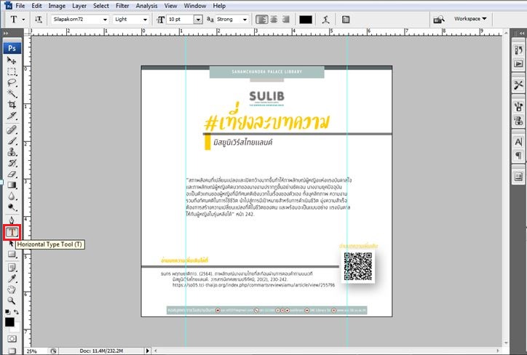Open the View menu

tap(171, 6)
